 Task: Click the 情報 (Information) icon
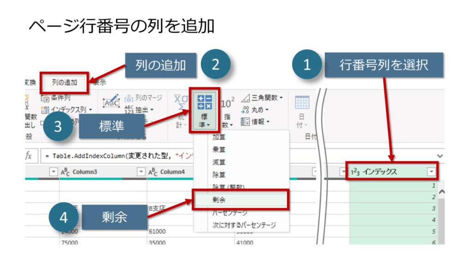coord(246,121)
